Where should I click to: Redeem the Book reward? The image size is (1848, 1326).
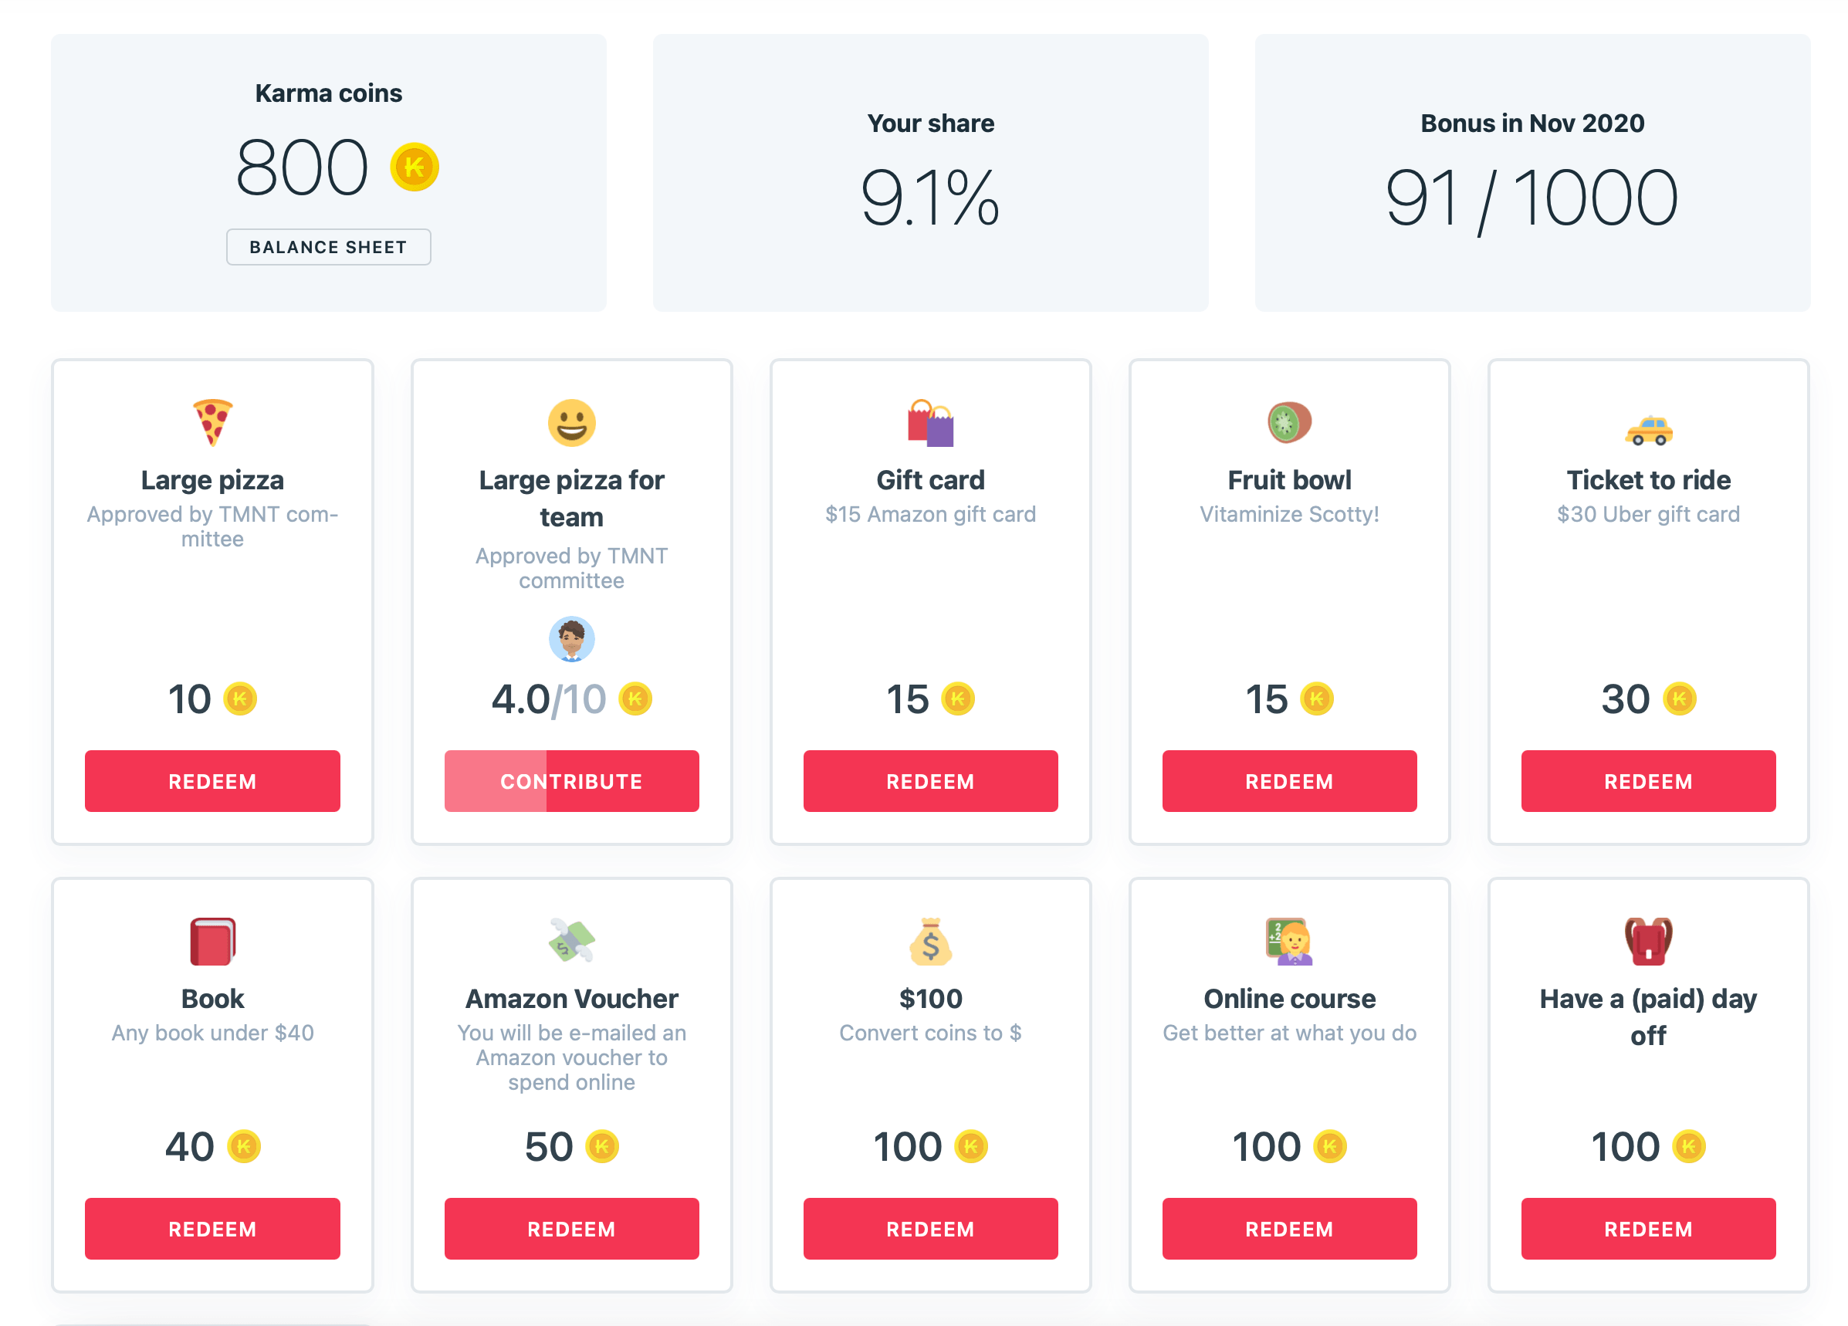[212, 1228]
